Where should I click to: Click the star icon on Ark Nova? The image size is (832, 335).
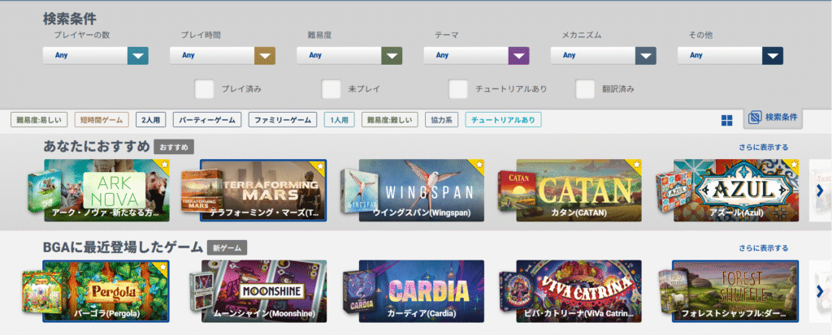tap(163, 165)
